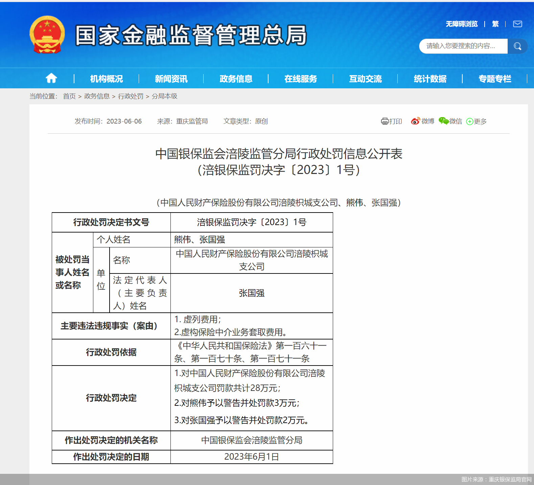The width and height of the screenshot is (534, 485).
Task: Switch to traditional Chinese 繁
Action: (495, 24)
